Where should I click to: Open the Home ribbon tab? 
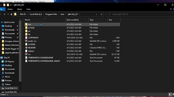[10, 9]
